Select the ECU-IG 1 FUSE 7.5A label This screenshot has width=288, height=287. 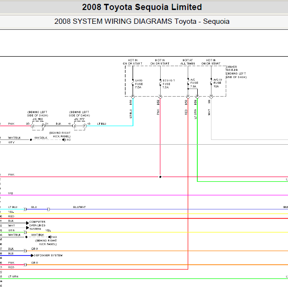click(168, 84)
